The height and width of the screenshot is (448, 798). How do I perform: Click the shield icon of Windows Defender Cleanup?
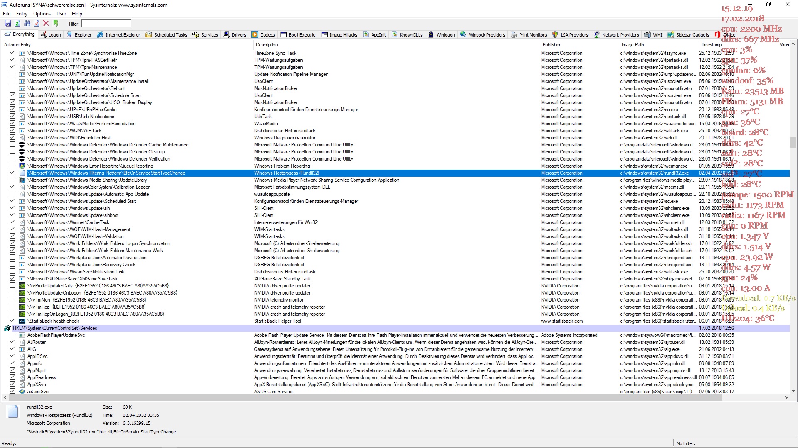pyautogui.click(x=22, y=152)
